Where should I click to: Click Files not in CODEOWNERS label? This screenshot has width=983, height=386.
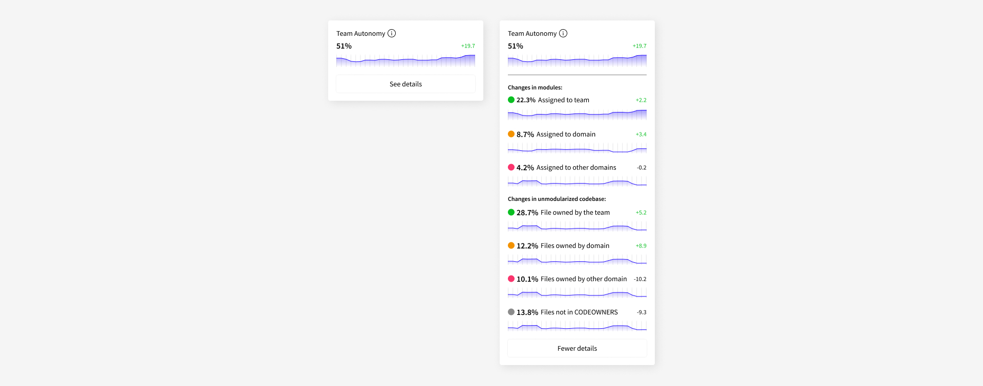coord(579,312)
